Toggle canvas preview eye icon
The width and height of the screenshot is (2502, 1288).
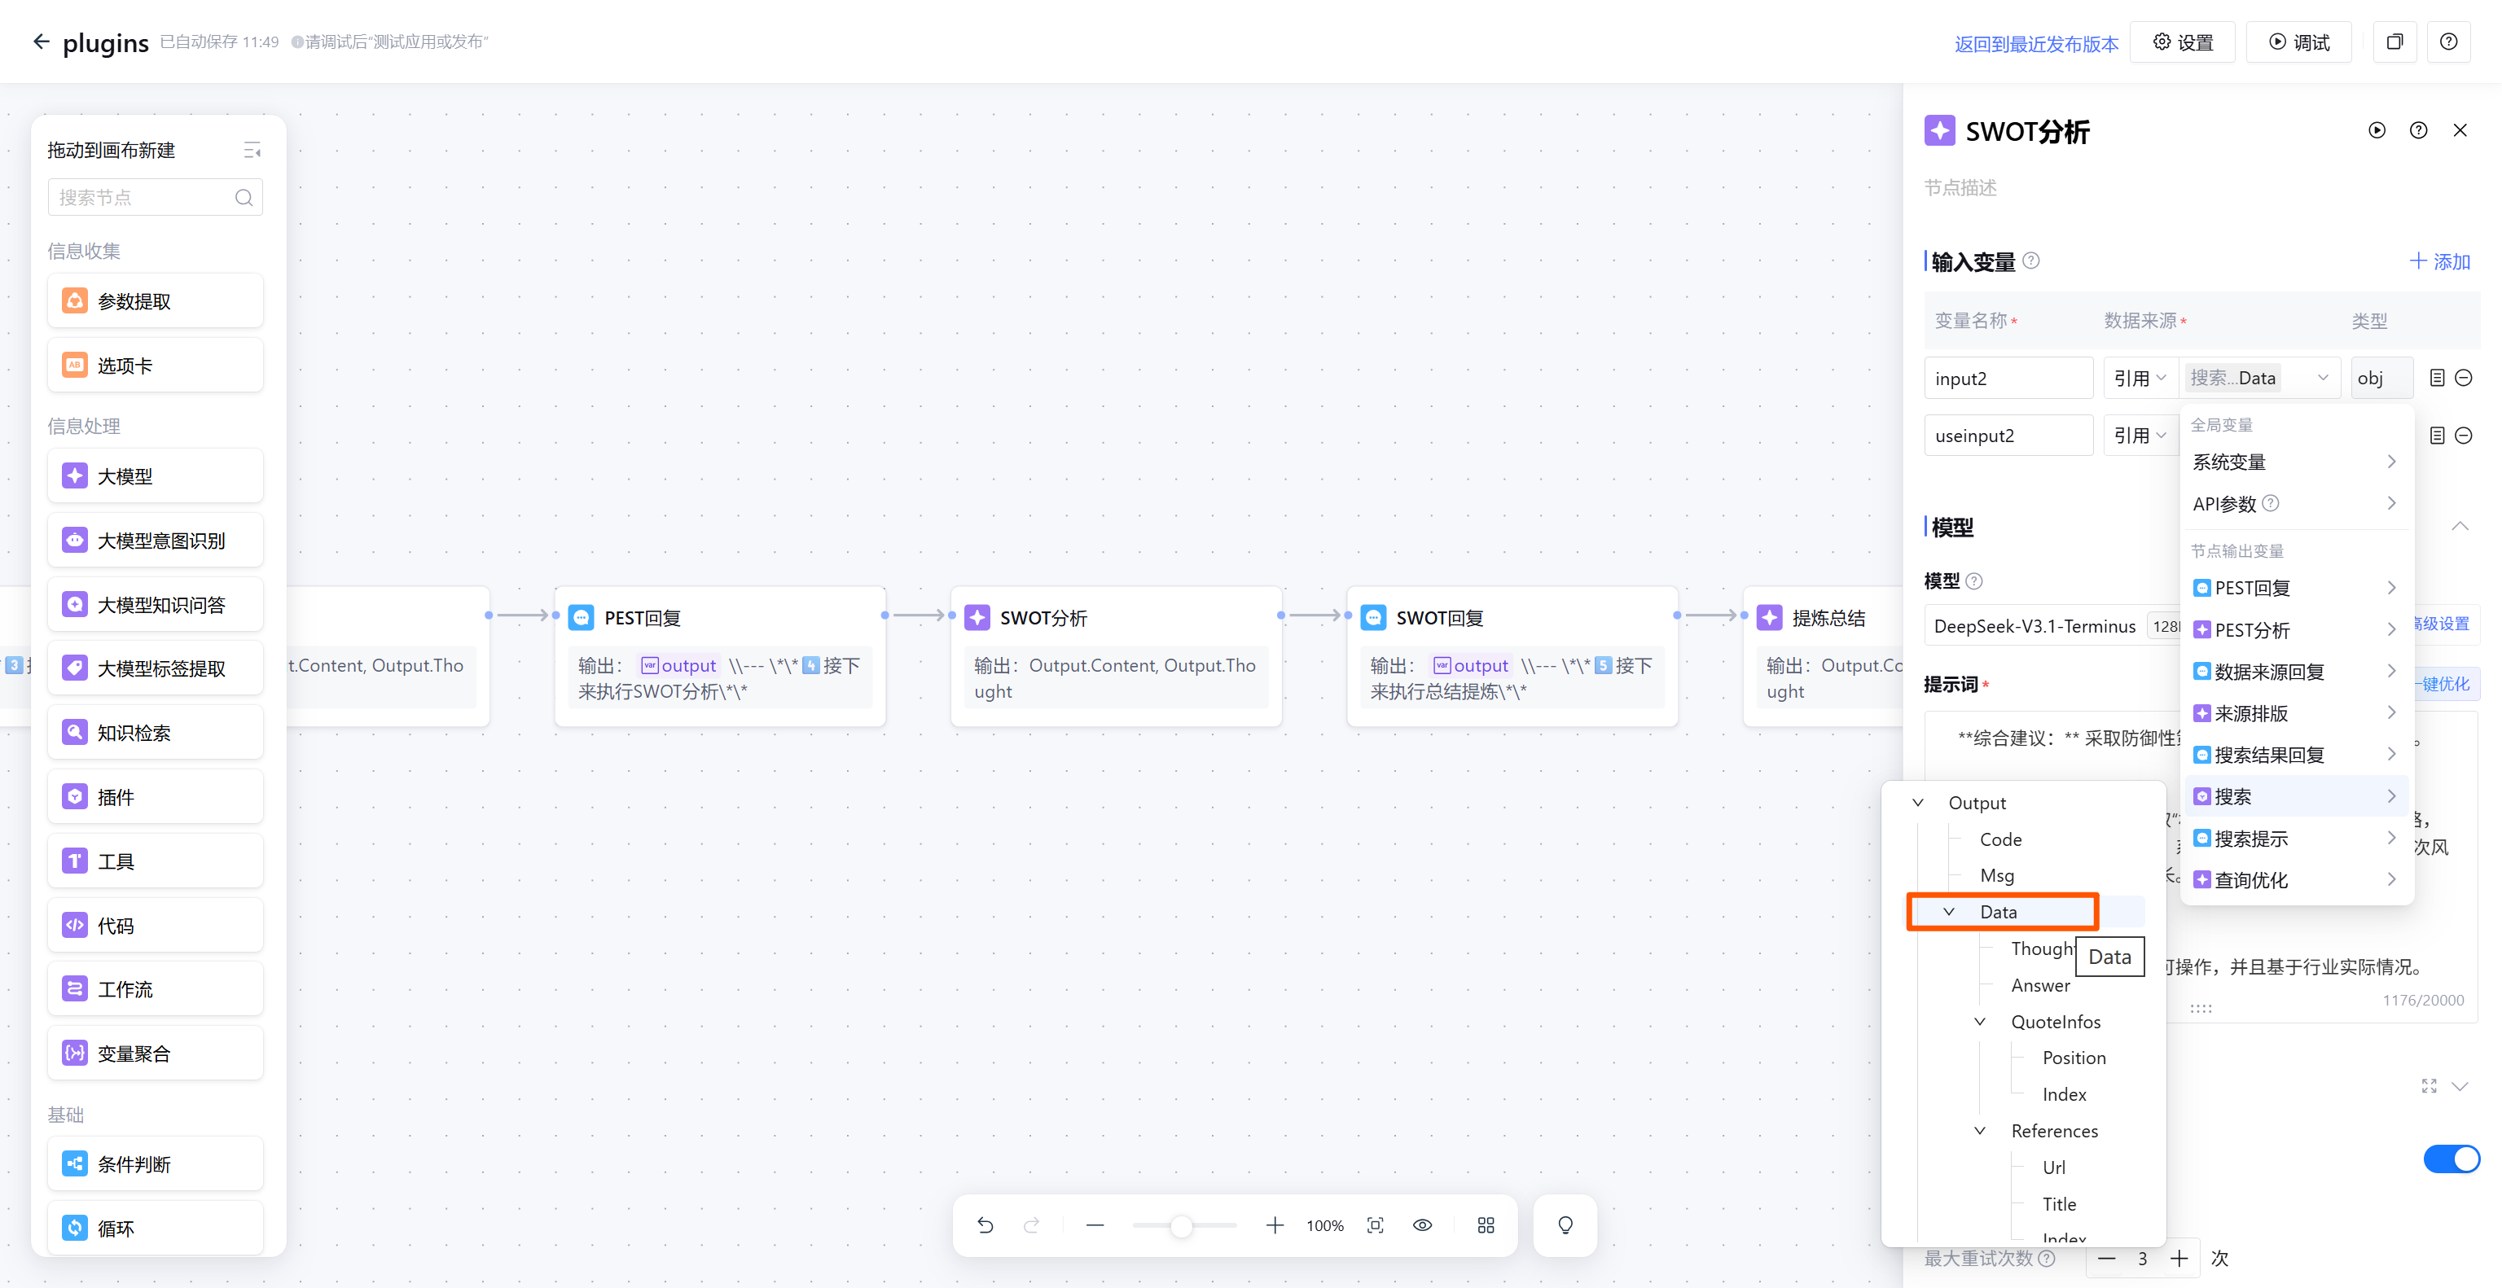pyautogui.click(x=1422, y=1225)
